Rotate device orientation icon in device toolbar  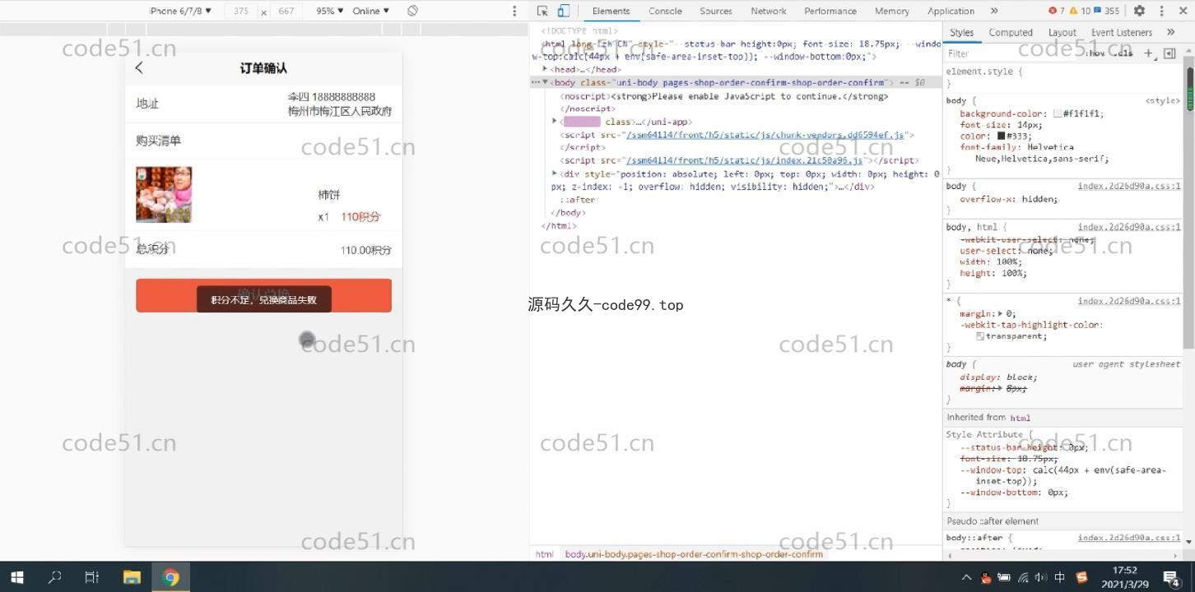click(412, 11)
